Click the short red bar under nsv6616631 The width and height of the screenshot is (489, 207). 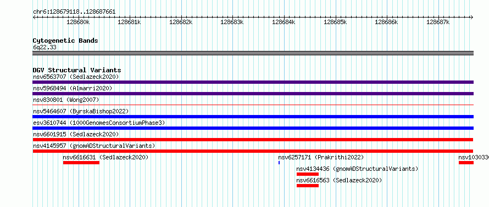click(x=81, y=163)
